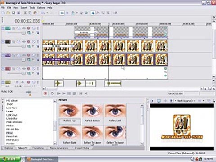Screen dimensions: 216x162
Task: Select the Reflect Right preset
Action: [70, 135]
